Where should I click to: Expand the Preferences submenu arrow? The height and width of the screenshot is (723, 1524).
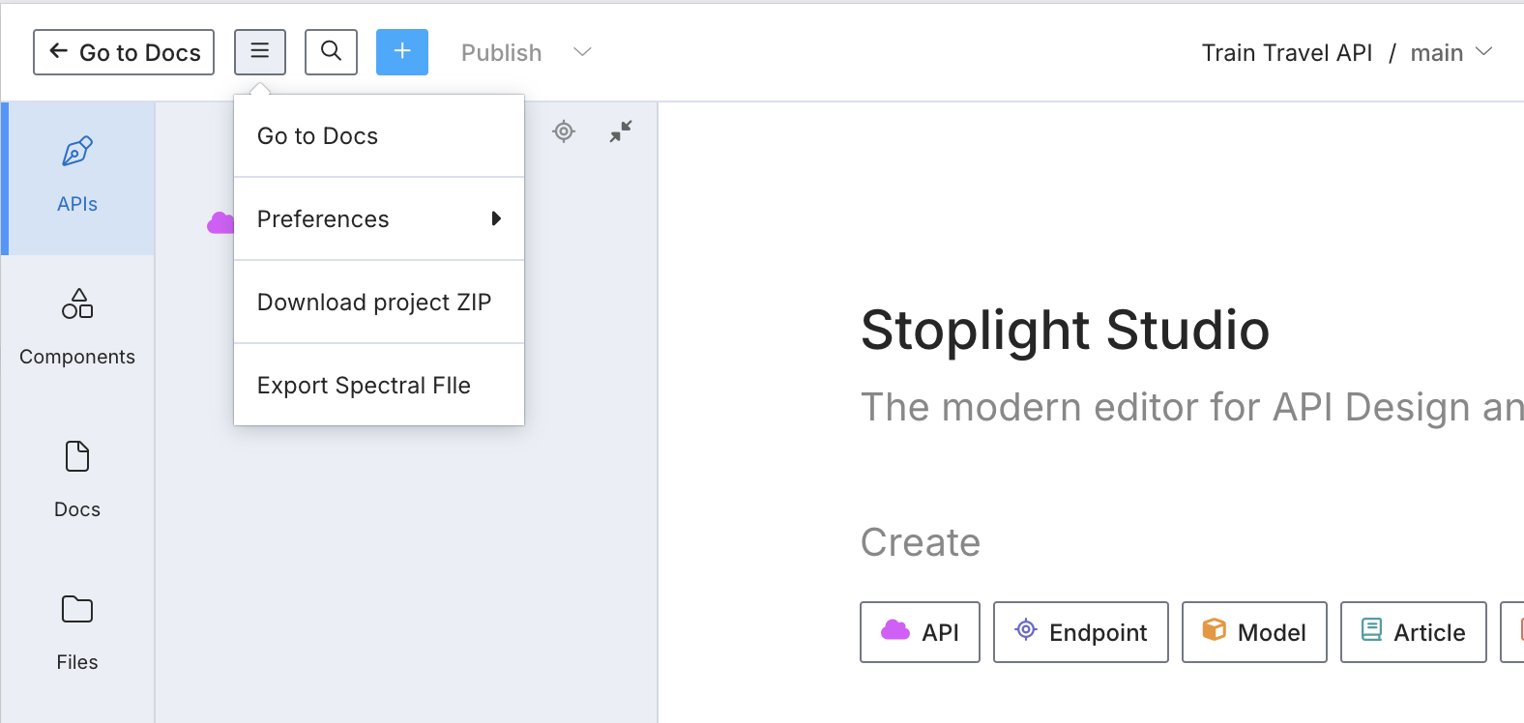(496, 218)
